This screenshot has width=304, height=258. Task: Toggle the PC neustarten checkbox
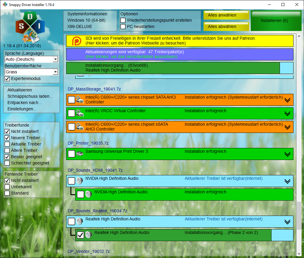123,27
